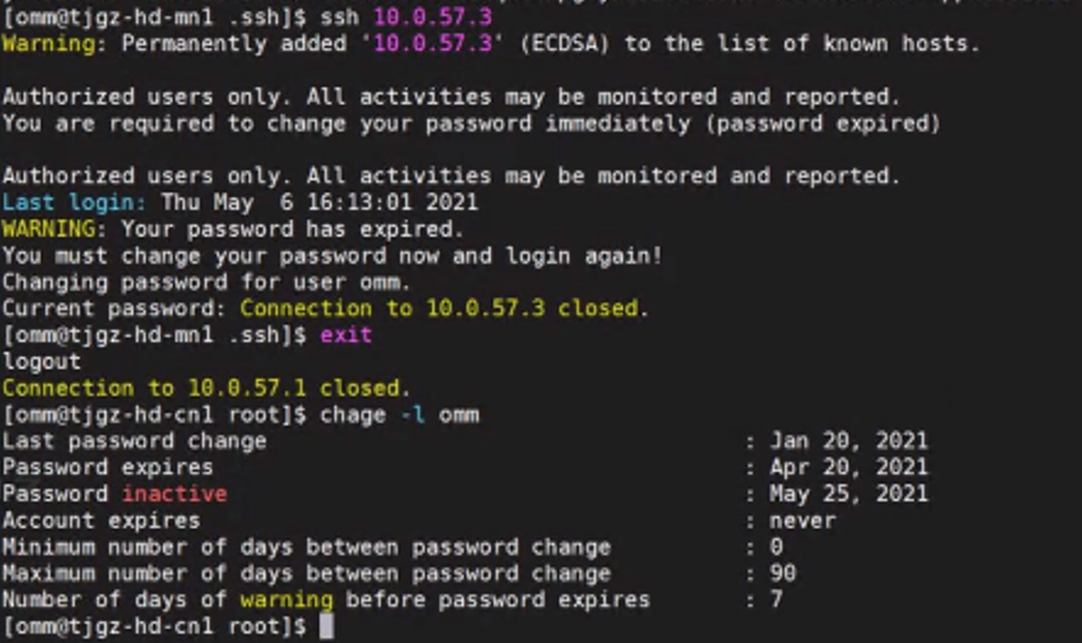Click the "never" account expiry value
This screenshot has width=1082, height=643.
pyautogui.click(x=803, y=521)
